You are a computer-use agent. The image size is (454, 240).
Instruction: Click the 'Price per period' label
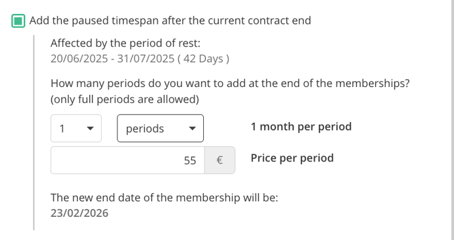[292, 158]
